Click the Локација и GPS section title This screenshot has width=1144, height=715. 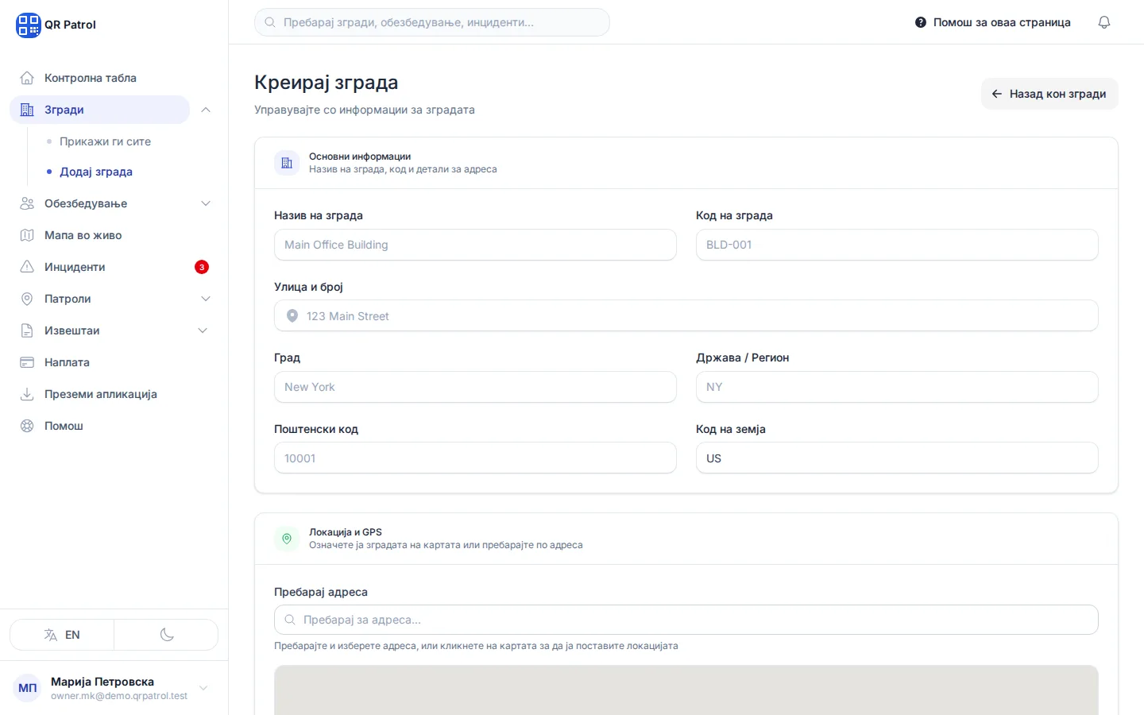[x=346, y=532]
